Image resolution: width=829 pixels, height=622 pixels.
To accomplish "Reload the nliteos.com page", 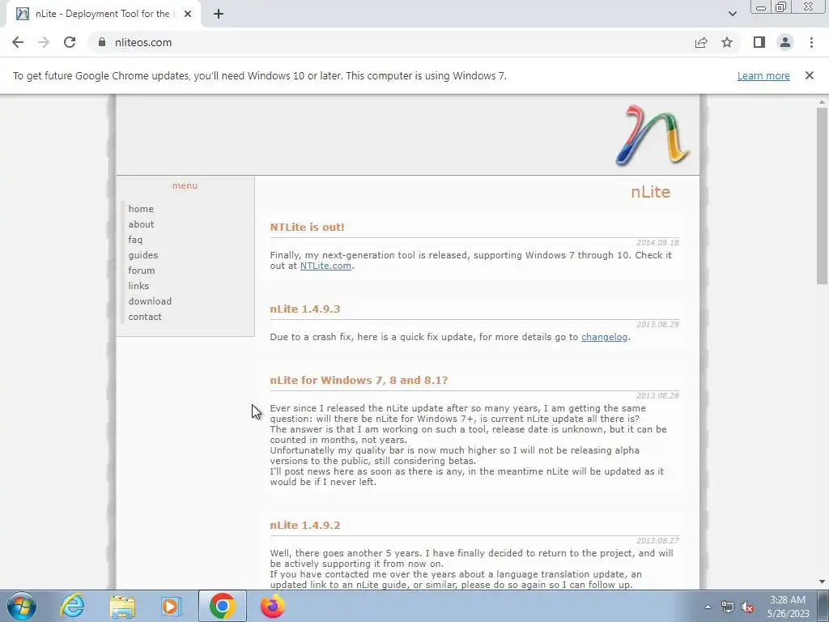I will 70,42.
